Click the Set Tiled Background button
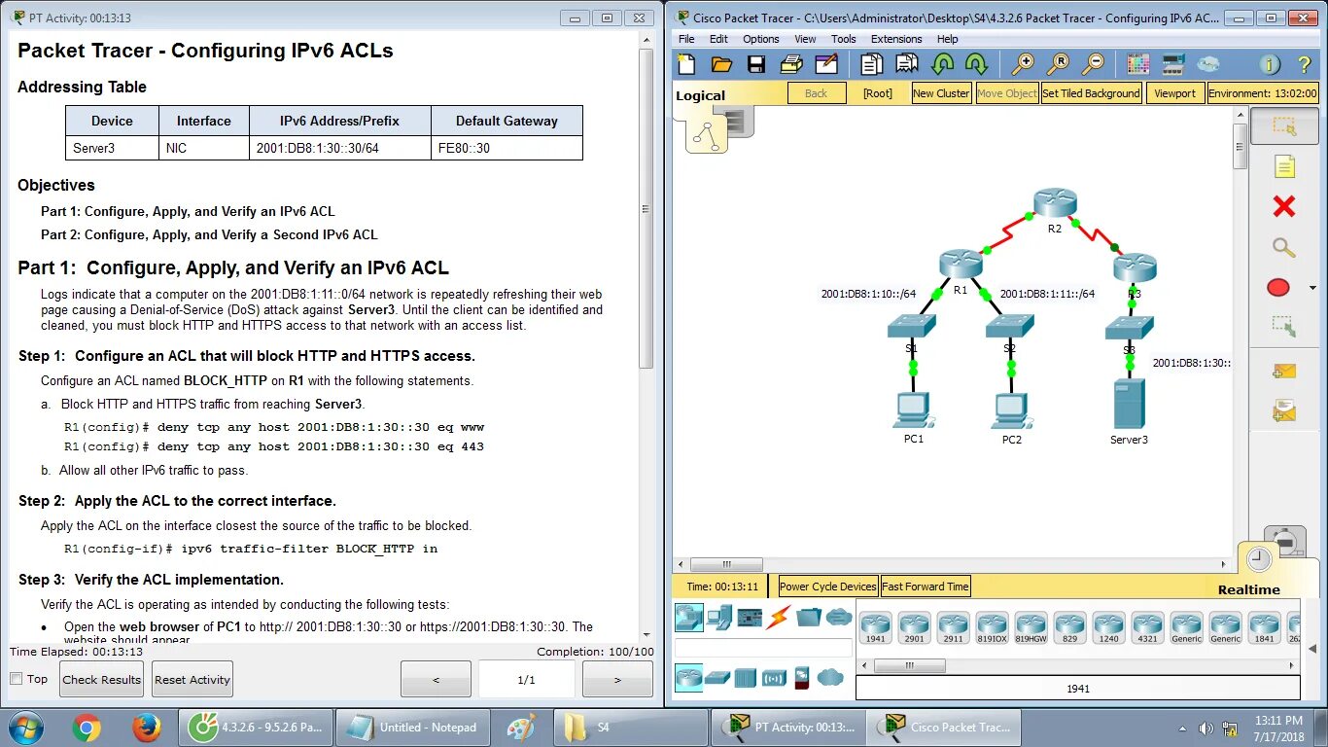The height and width of the screenshot is (747, 1328). click(x=1091, y=93)
